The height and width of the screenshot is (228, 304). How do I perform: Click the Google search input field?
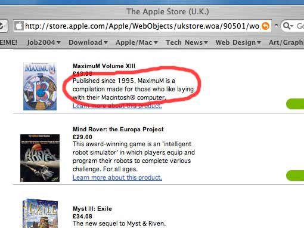pos(297,26)
